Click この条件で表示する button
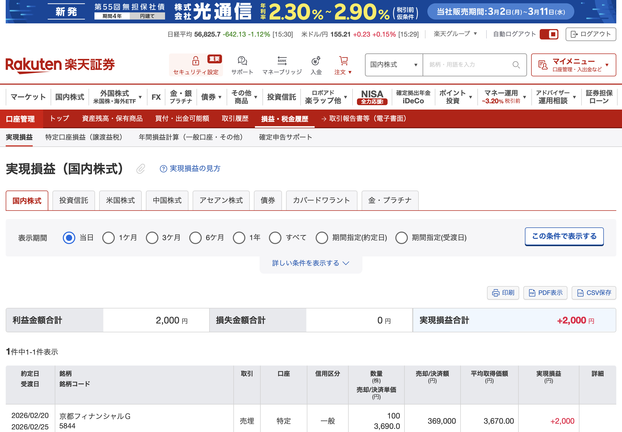622x432 pixels. pyautogui.click(x=564, y=236)
